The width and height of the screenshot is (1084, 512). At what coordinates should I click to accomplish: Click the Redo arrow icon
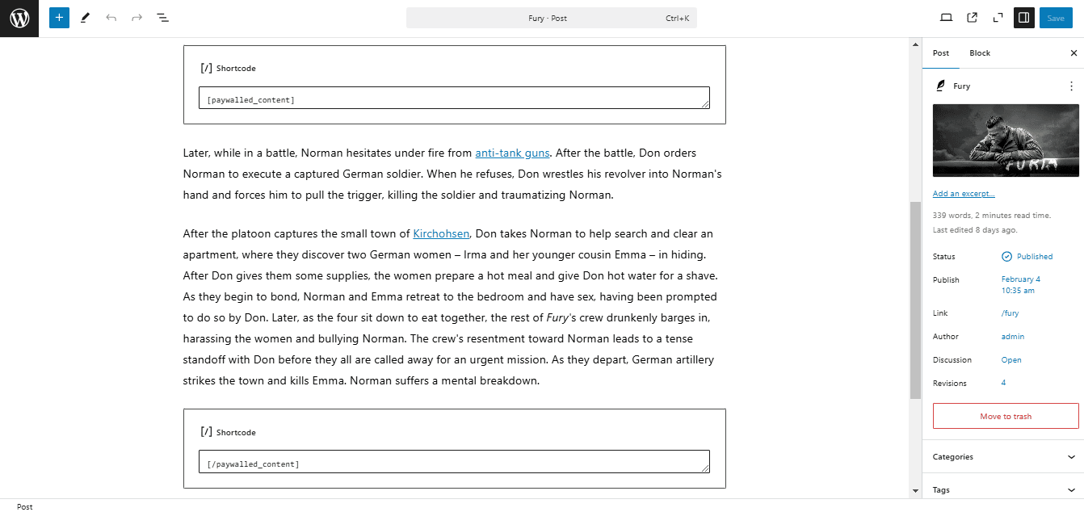point(137,18)
